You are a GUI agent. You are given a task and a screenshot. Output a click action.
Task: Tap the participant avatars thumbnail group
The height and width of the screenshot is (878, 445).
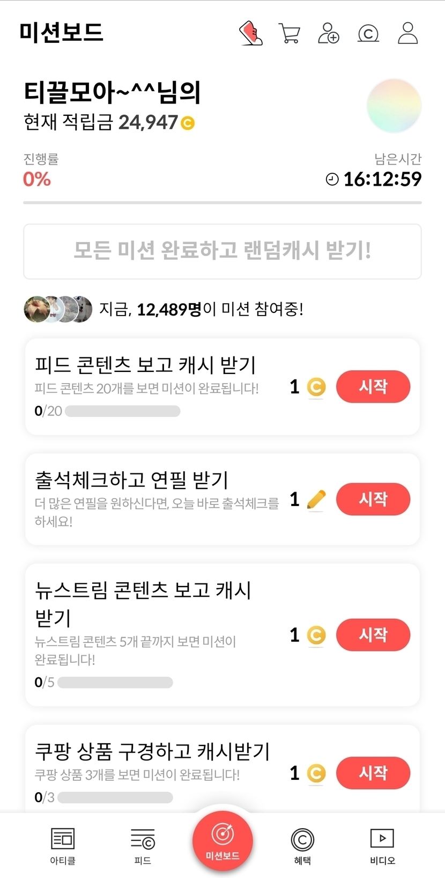(x=58, y=309)
